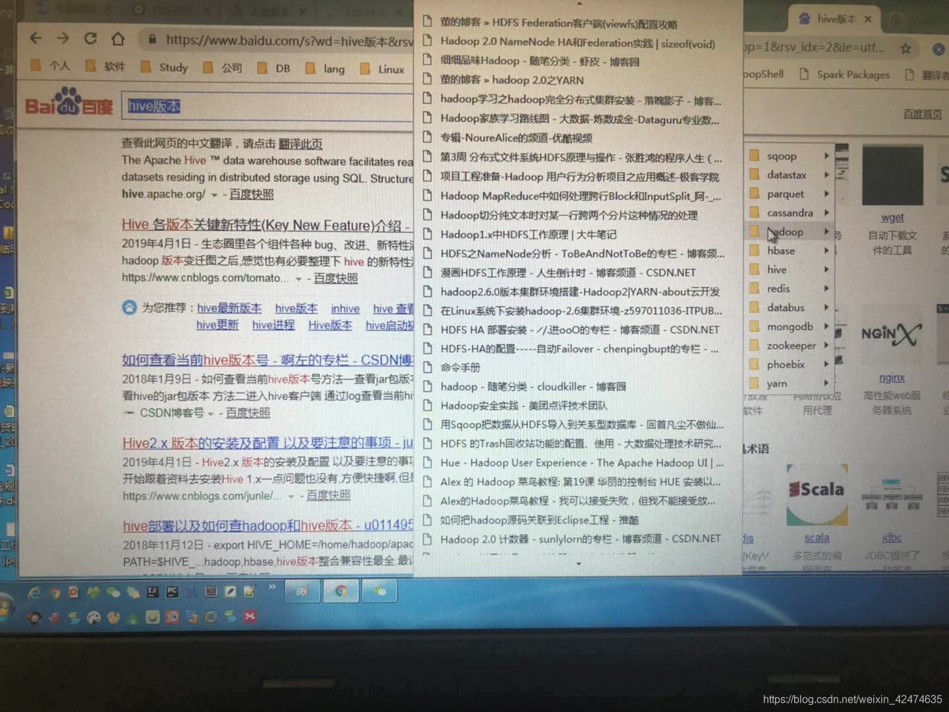
Task: Click the hive最新版本 suggestion link
Action: point(229,308)
